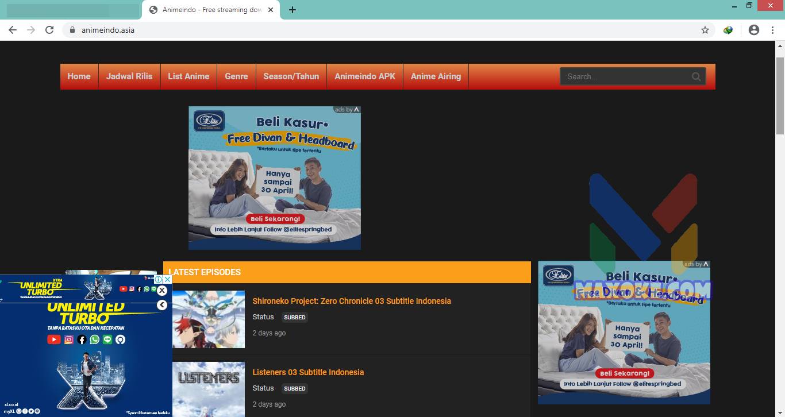The image size is (785, 417).
Task: Click the Facebook icon in XL ad
Action: coord(82,339)
